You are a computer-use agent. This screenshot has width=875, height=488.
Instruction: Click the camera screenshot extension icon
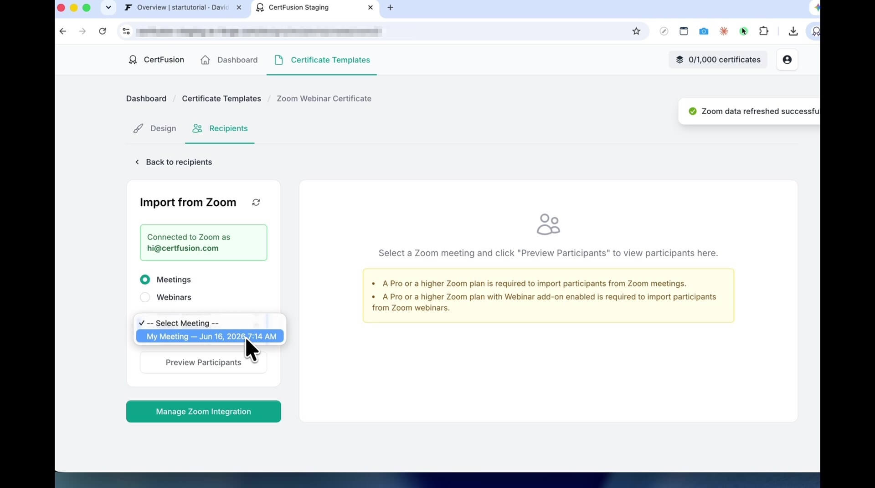coord(704,31)
